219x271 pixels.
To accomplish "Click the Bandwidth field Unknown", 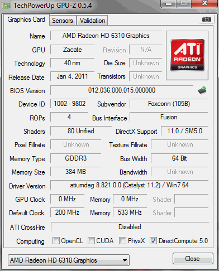I will (x=179, y=172).
